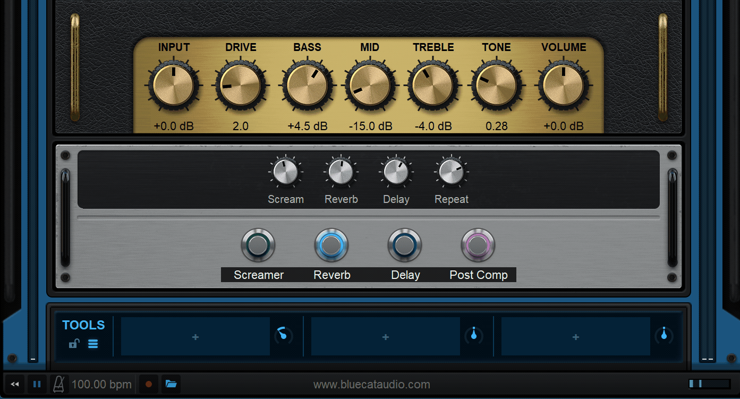The height and width of the screenshot is (399, 740).
Task: Click the +0.0 dB INPUT value
Action: click(x=174, y=126)
